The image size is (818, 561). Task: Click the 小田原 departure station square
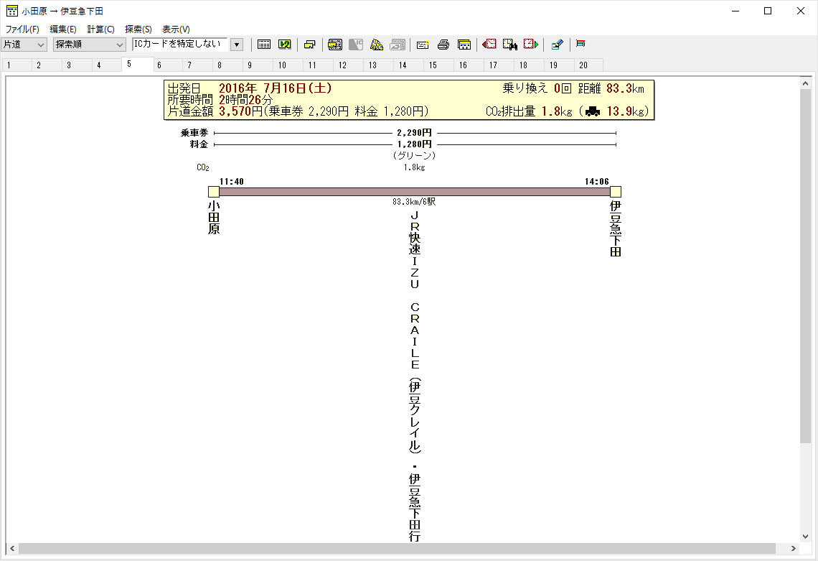(x=214, y=192)
